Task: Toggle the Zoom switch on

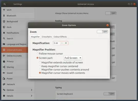Action: (x=102, y=32)
